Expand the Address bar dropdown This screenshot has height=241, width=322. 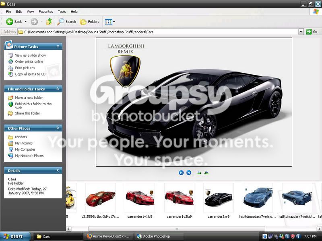click(301, 32)
